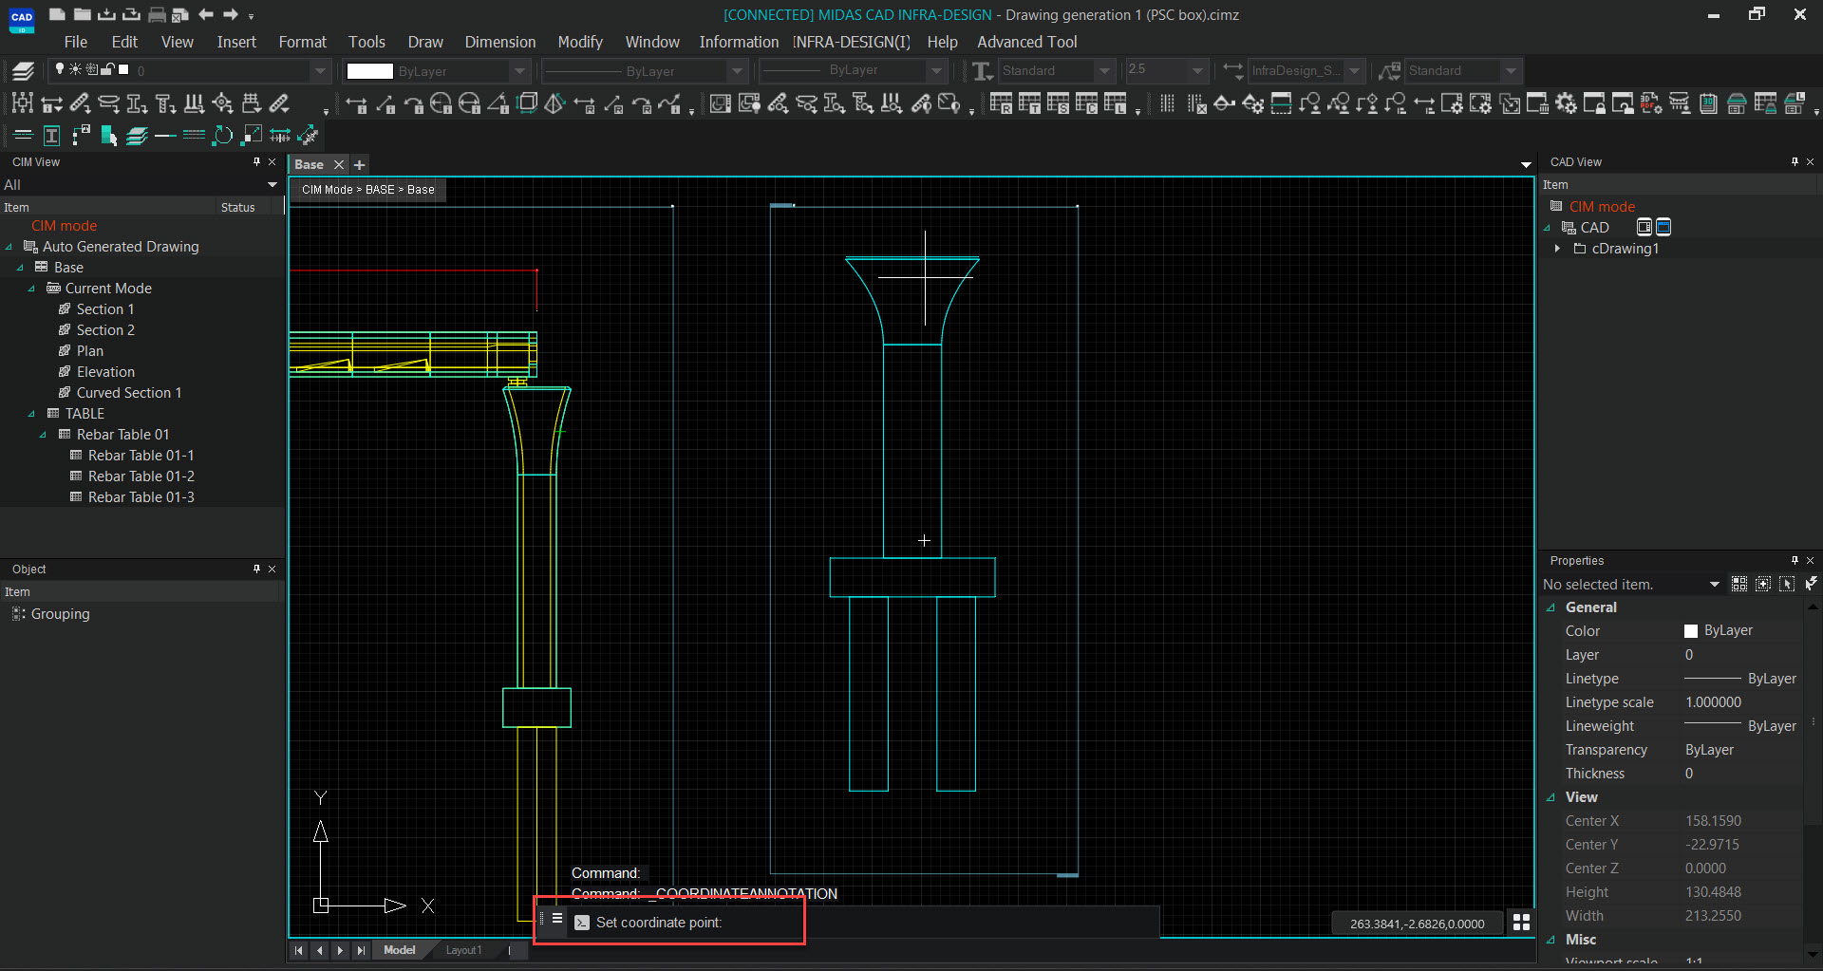The image size is (1823, 971).
Task: Toggle the right CAD view mode button
Action: point(1663,227)
